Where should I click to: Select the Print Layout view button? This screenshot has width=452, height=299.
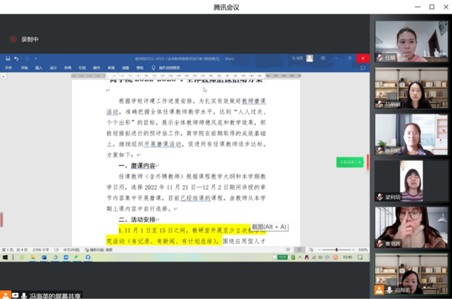[299, 250]
